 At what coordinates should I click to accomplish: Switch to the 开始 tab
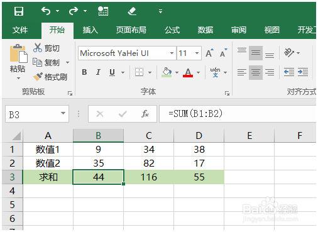point(57,30)
